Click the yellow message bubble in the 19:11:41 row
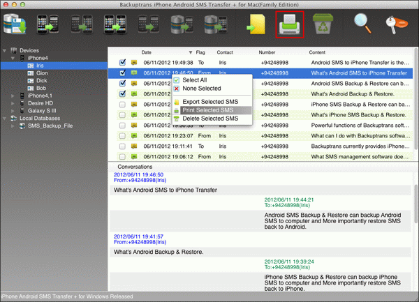This screenshot has height=302, width=419. pos(134,146)
